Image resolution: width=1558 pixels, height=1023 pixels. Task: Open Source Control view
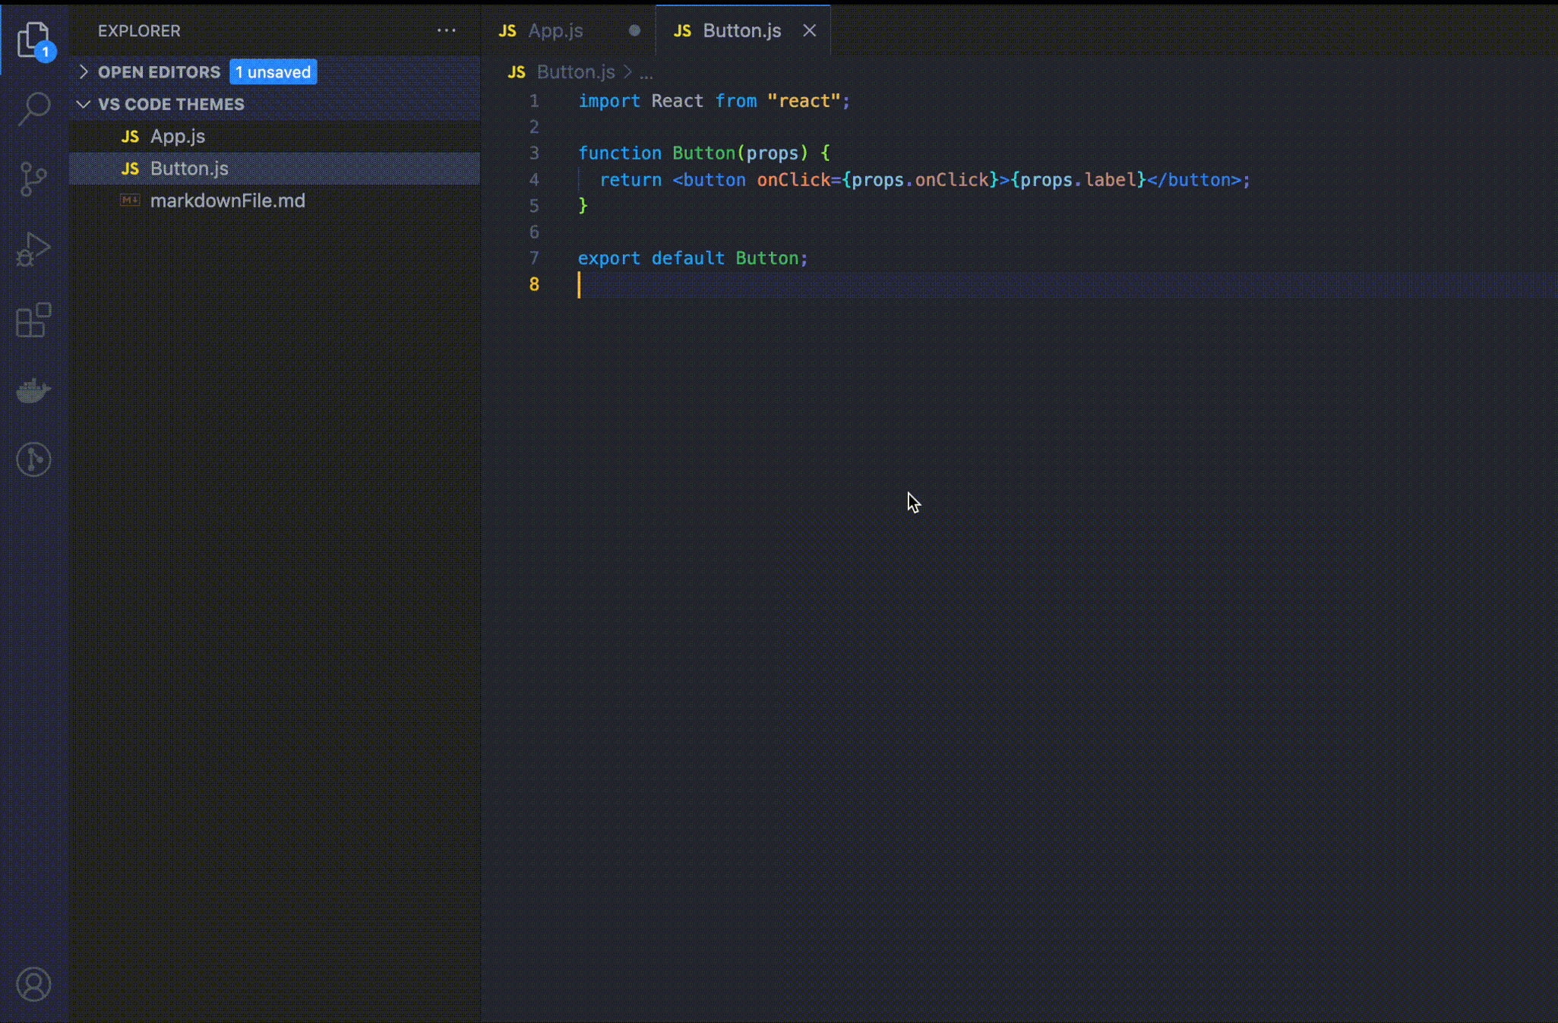(33, 179)
